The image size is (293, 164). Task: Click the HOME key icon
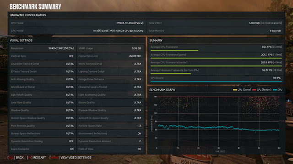coord(54,158)
